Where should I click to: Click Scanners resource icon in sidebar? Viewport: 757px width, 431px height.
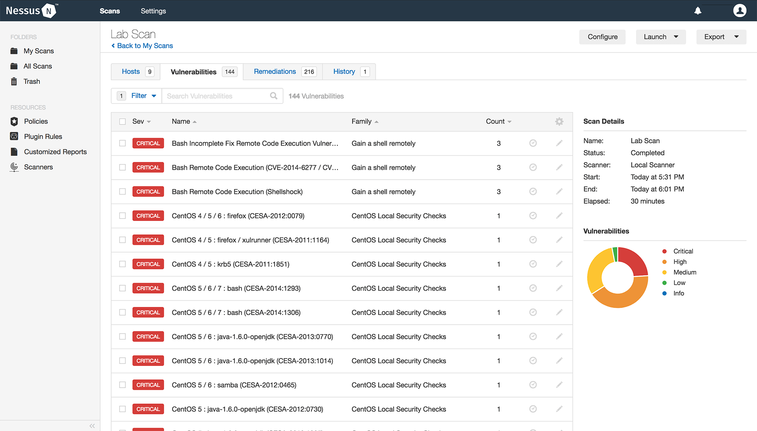tap(14, 167)
